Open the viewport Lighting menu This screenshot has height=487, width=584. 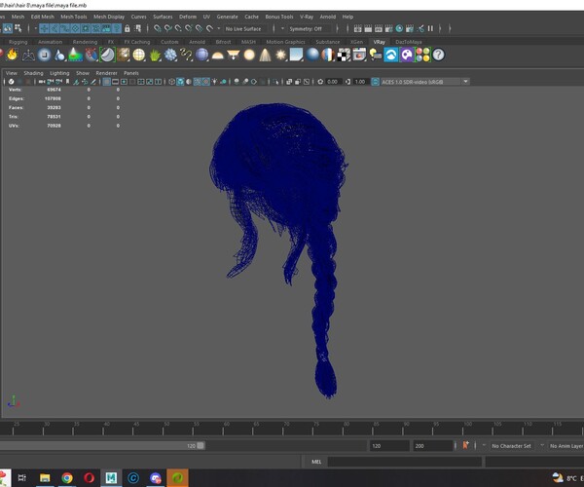tap(59, 73)
